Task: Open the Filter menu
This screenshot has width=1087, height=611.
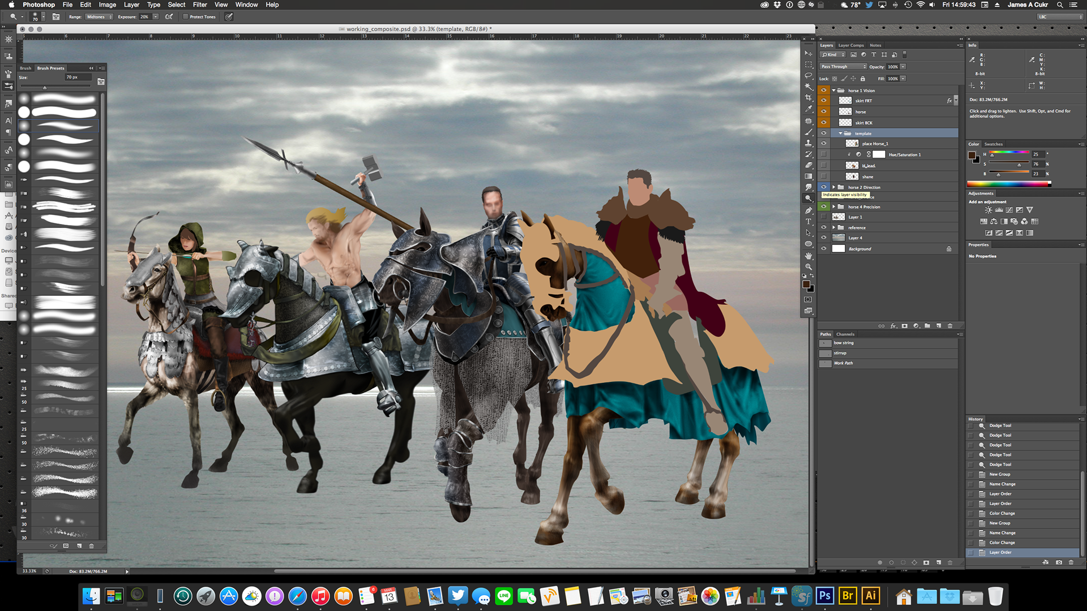Action: click(x=200, y=5)
